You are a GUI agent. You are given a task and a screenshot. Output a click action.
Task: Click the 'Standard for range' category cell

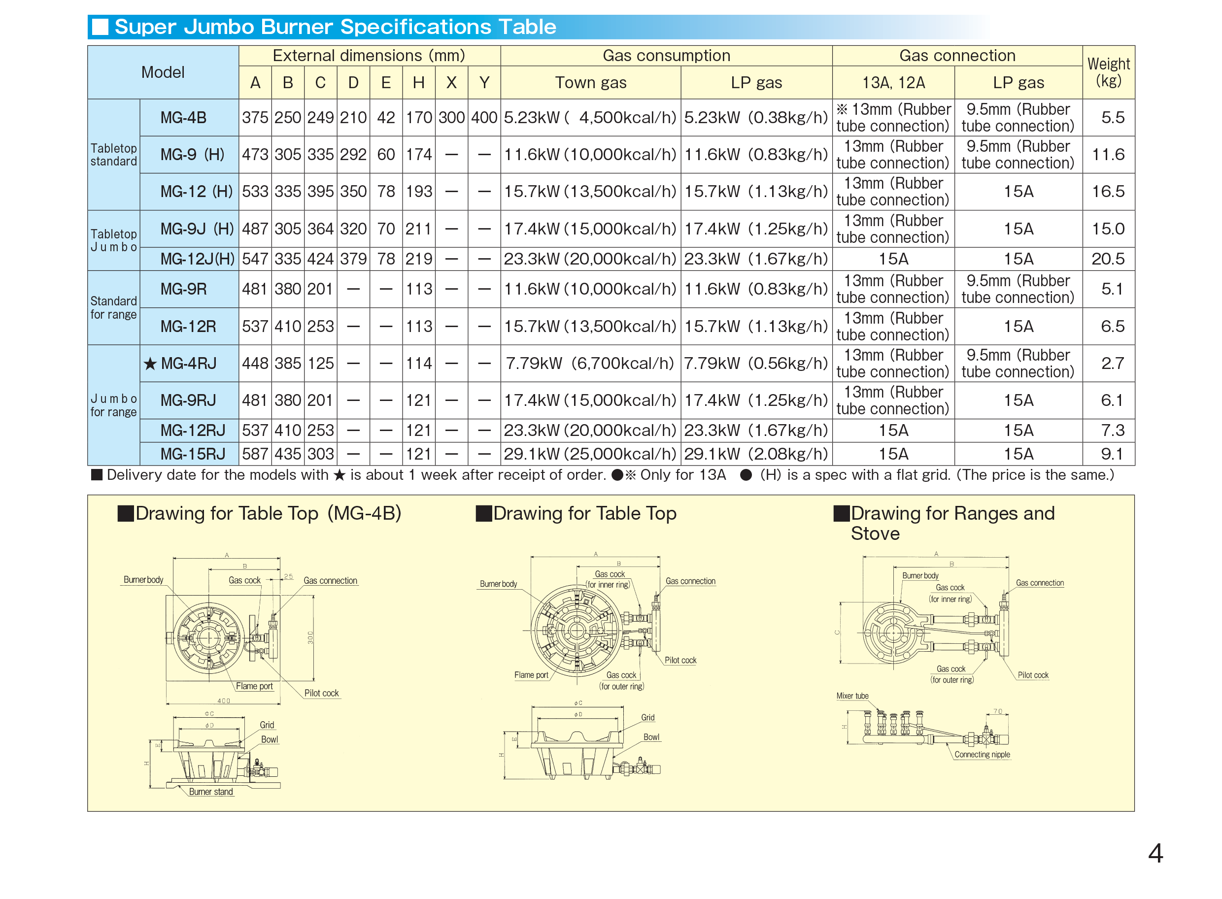113,308
